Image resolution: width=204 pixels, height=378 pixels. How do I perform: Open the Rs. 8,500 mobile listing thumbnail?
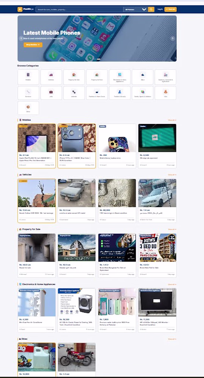(157, 138)
